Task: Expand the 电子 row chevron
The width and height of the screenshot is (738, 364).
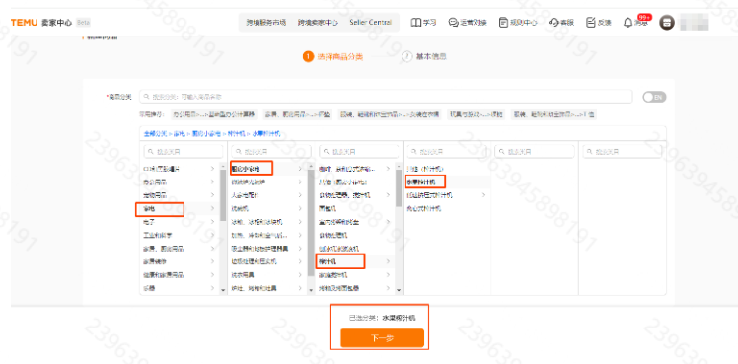Action: pos(213,221)
